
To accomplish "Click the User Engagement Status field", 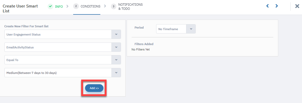I will tap(63, 34).
